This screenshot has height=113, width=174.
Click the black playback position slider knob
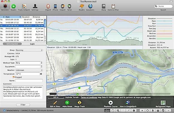53,94
